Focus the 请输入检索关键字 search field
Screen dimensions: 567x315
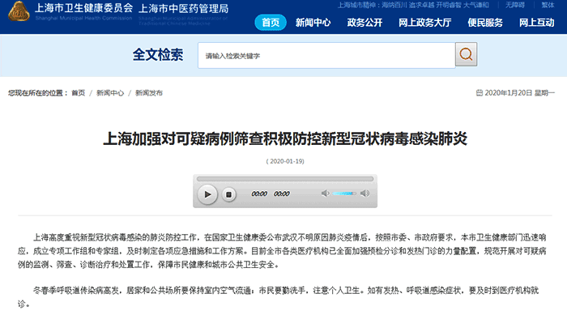pos(326,55)
